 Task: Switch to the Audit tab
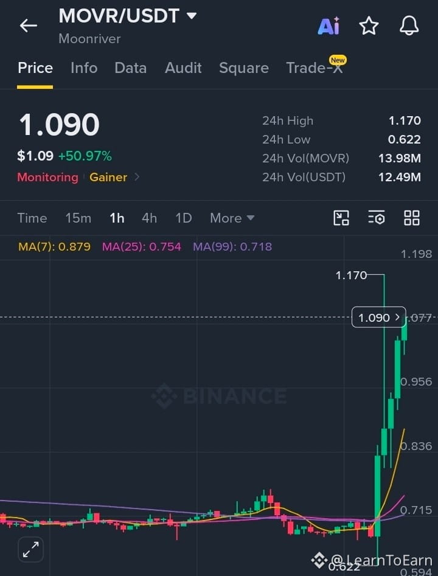(183, 68)
